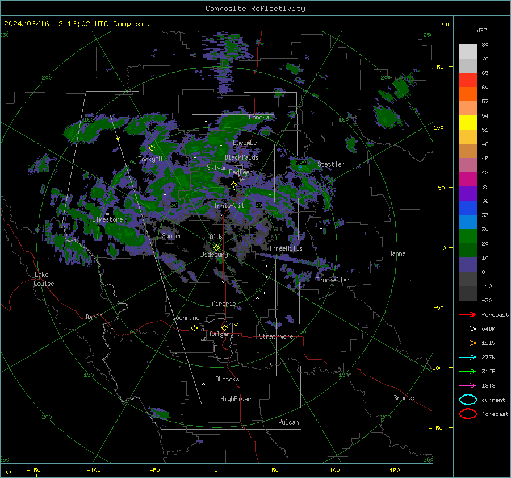Click the 'Okotoks' map label

tap(227, 379)
